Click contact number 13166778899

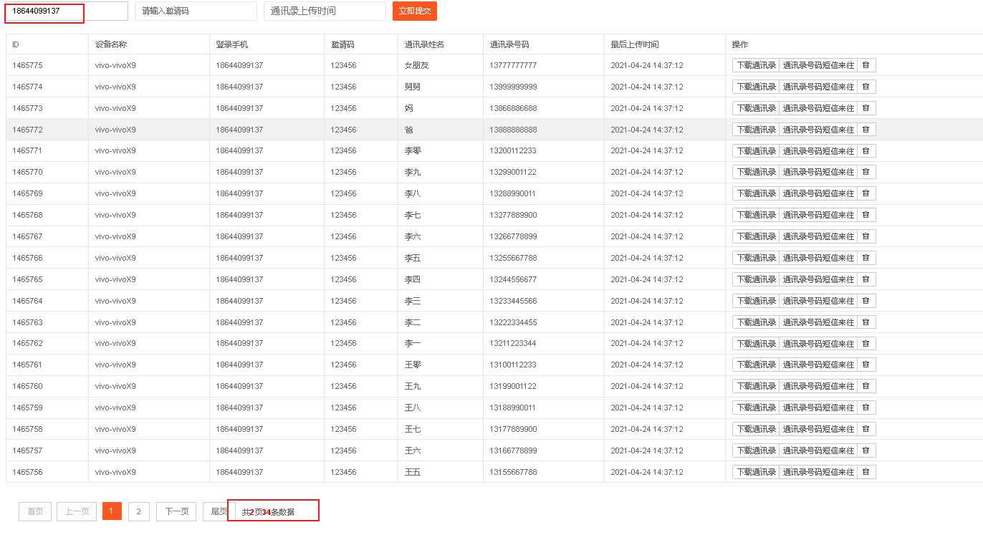pyautogui.click(x=513, y=450)
